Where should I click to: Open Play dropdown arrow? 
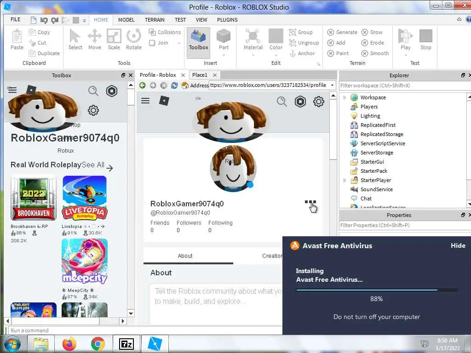point(406,55)
